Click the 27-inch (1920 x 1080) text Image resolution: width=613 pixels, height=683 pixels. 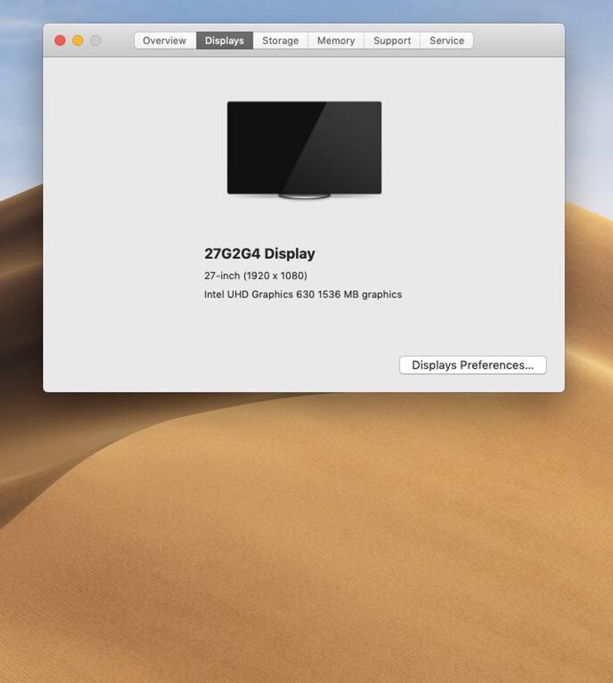256,275
